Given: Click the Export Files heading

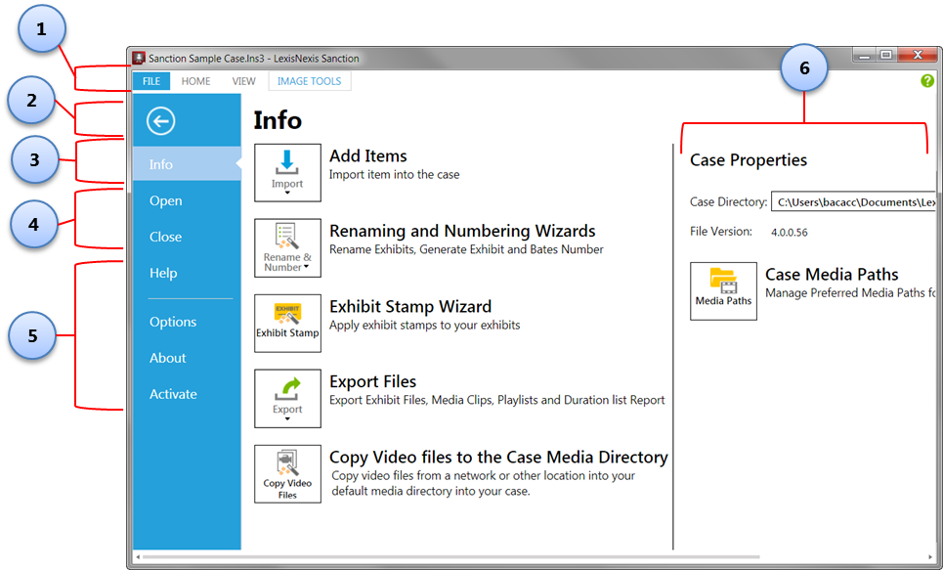Looking at the screenshot, I should [373, 381].
